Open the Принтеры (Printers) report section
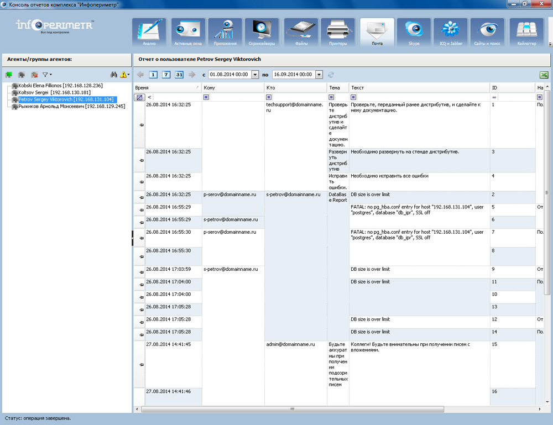Image resolution: width=553 pixels, height=425 pixels. [x=337, y=32]
